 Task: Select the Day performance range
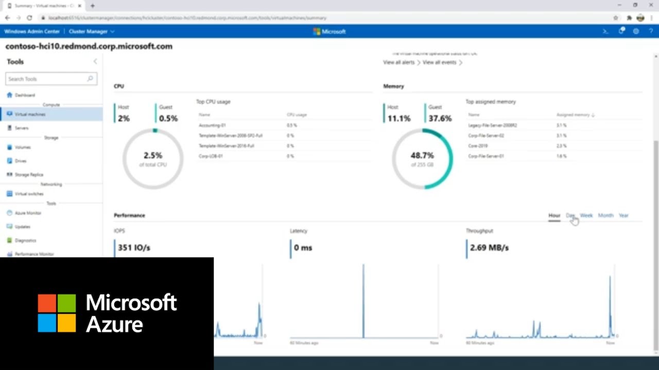(x=570, y=215)
